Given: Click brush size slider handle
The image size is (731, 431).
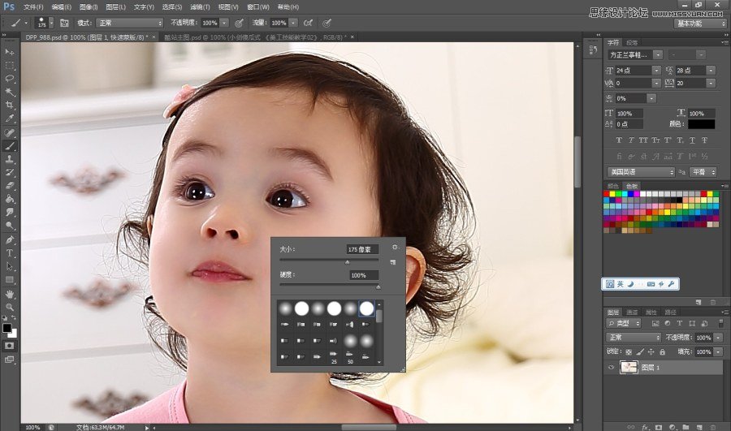Looking at the screenshot, I should point(348,262).
